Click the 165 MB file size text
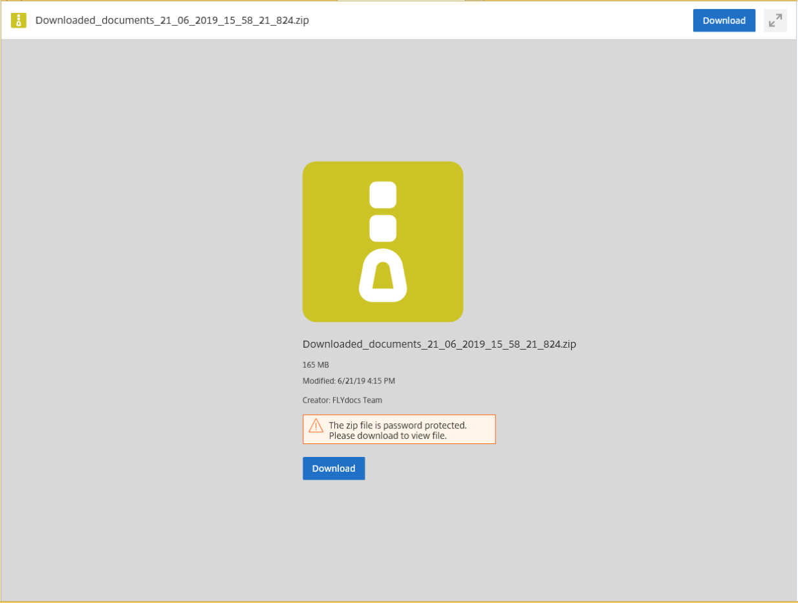798x603 pixels. point(316,365)
